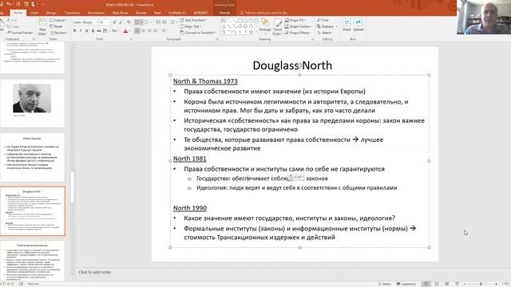Open the Animations ribbon tab
This screenshot has width=511, height=287.
96,13
